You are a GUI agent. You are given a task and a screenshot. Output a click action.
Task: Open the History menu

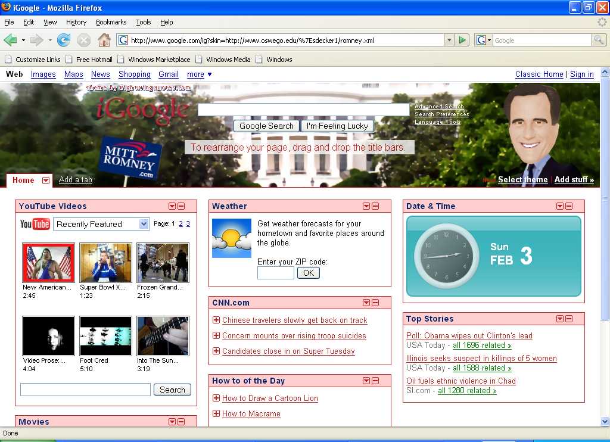[x=76, y=22]
